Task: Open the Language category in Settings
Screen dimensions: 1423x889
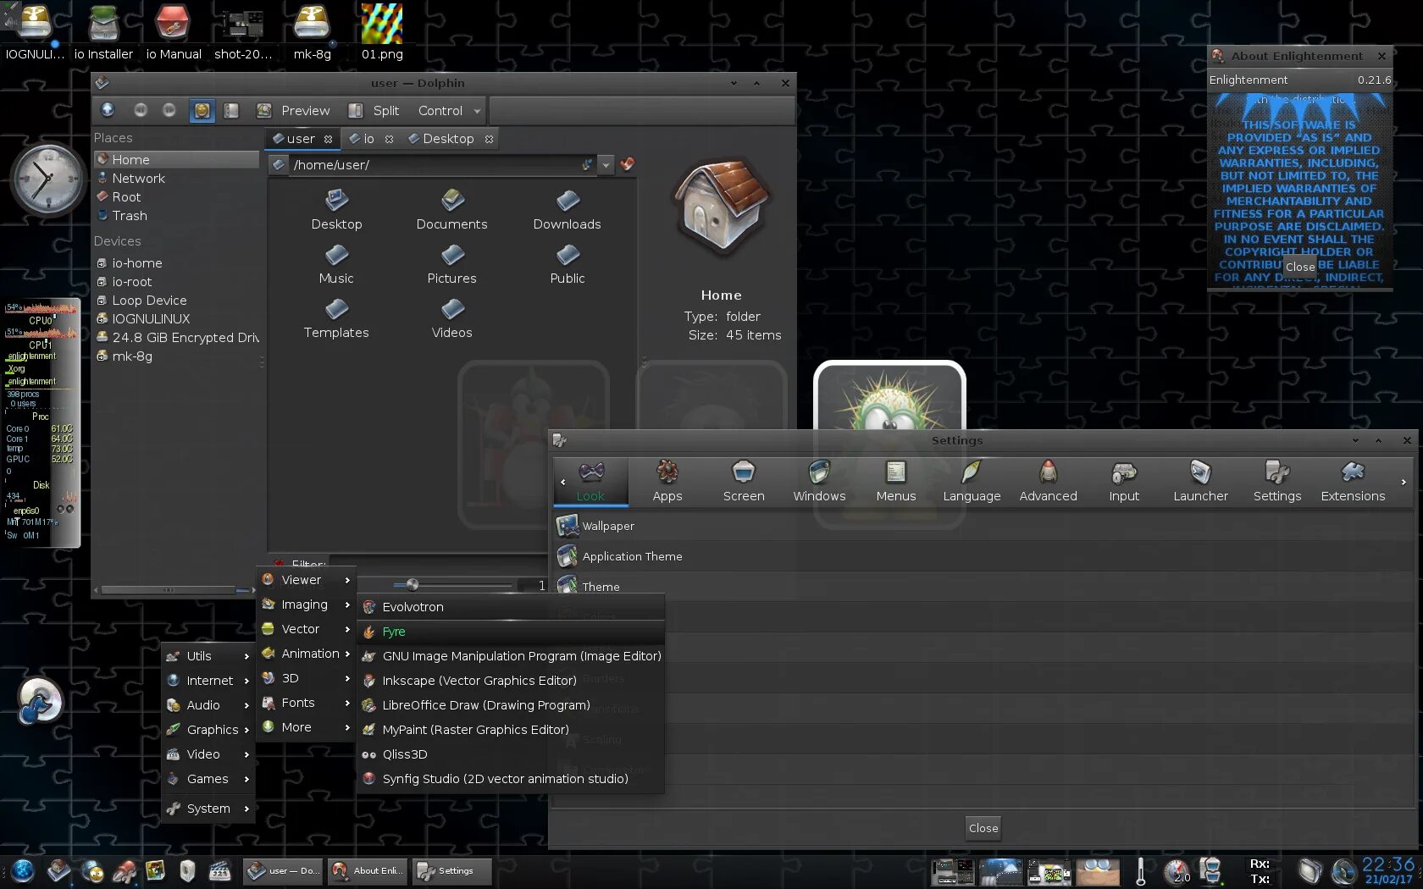Action: coord(972,482)
